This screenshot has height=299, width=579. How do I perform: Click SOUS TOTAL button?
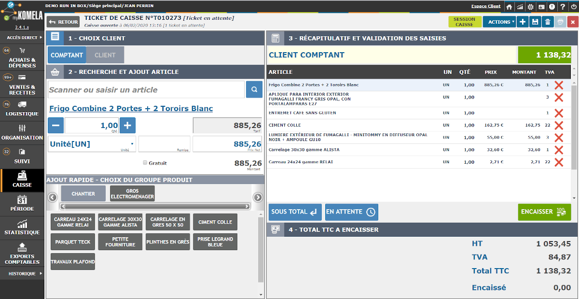tap(295, 212)
